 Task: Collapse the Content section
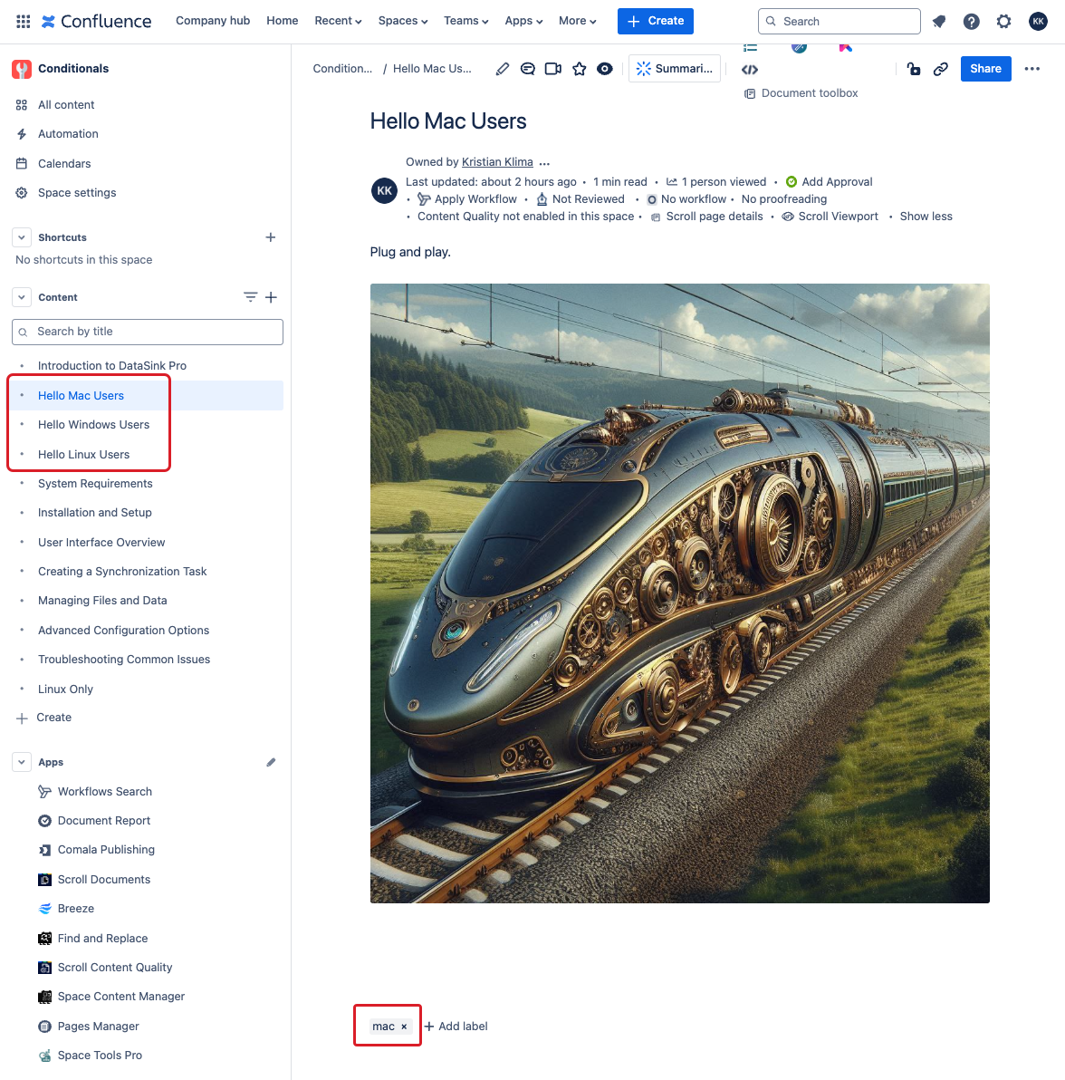point(22,297)
